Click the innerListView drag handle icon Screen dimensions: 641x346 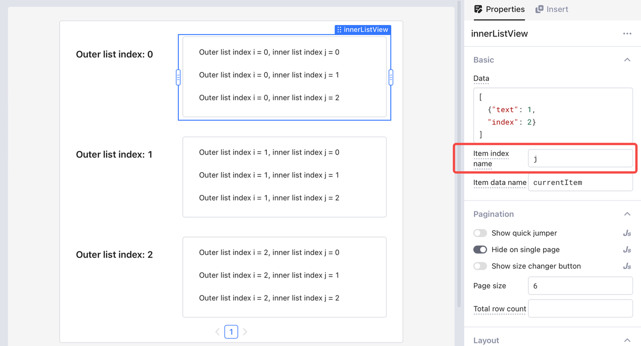[340, 30]
